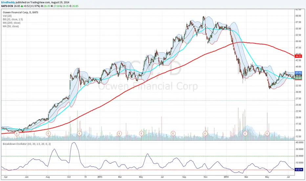
Task: Click the earnings marker above the May 2013 label
Action: (x=141, y=134)
